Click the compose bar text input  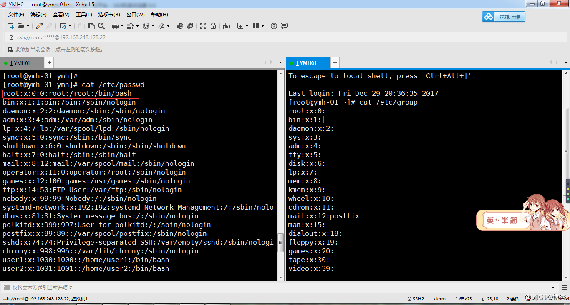pyautogui.click(x=280, y=287)
